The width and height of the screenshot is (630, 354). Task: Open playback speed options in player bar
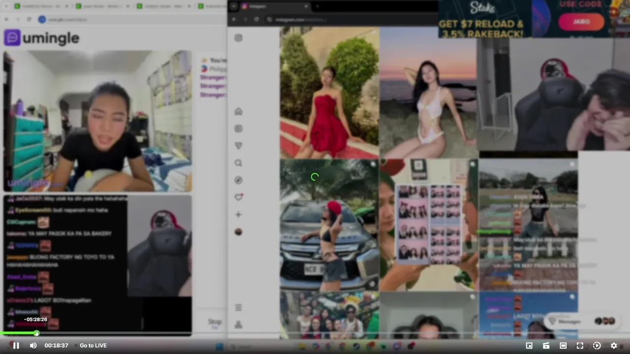597,346
